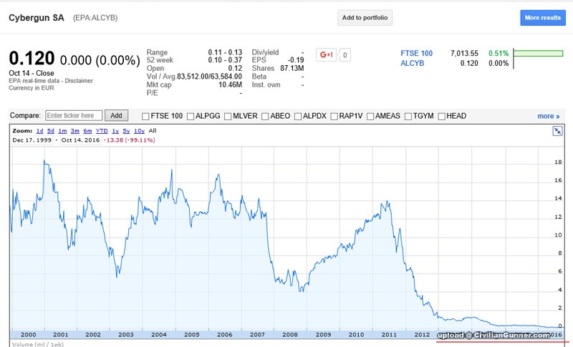
Task: Select YTD zoom range
Action: pyautogui.click(x=101, y=131)
